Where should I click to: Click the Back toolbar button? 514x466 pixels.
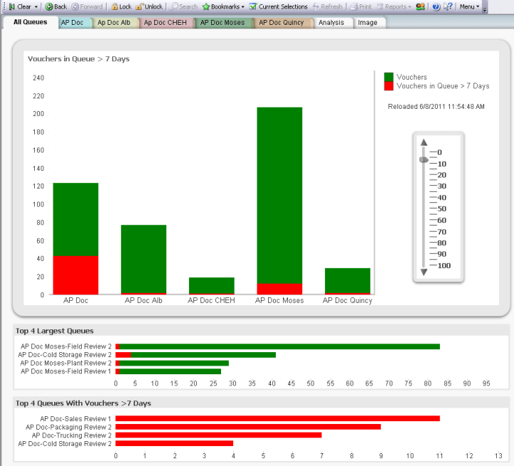coord(55,6)
